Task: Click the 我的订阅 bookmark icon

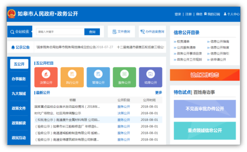Action: 205,14
